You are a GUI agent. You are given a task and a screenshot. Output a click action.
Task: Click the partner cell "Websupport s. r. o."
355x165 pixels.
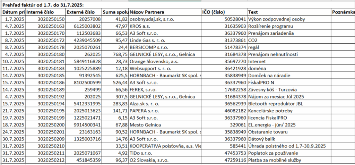(165, 68)
